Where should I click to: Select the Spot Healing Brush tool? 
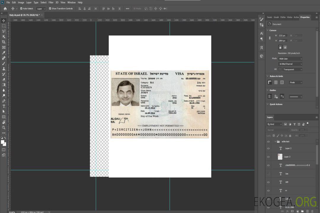(4, 58)
